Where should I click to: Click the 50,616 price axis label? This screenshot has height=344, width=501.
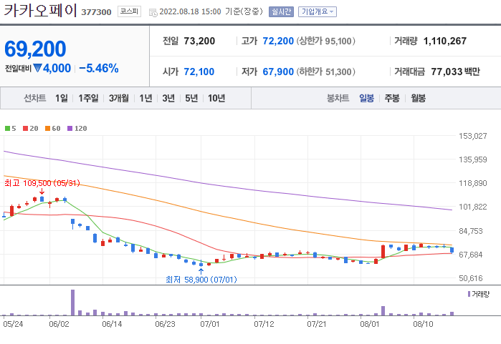471,278
